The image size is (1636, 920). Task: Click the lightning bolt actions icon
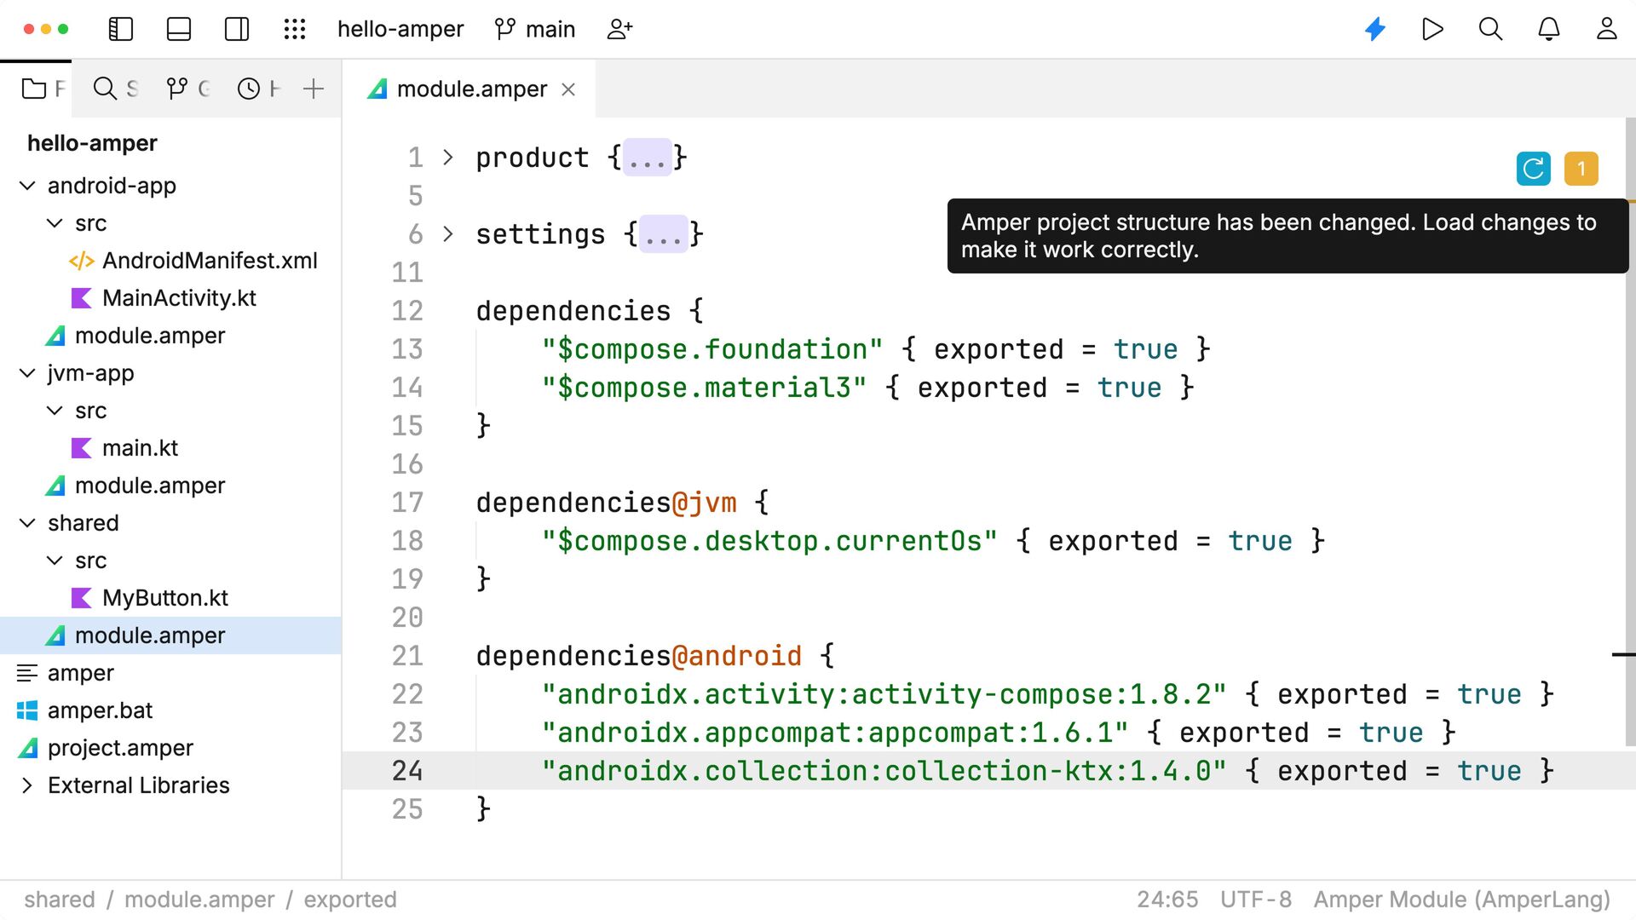point(1375,29)
